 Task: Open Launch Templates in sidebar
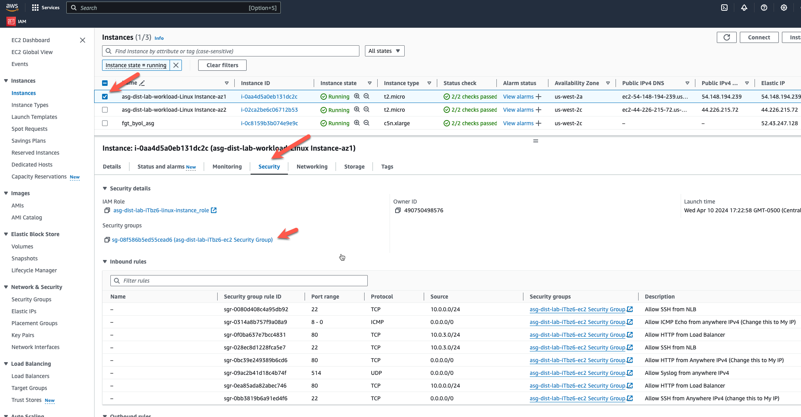coord(34,117)
